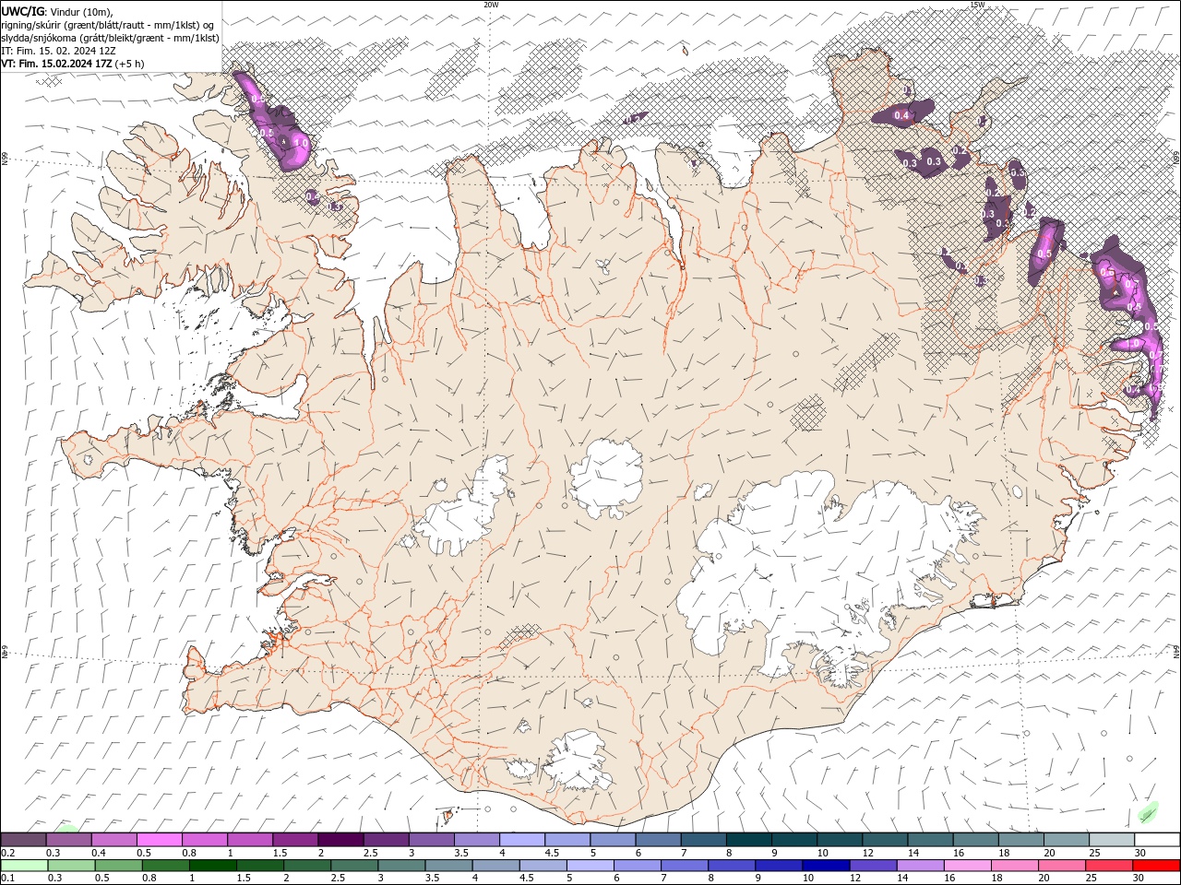Pick the orchid 0.4 swatch in snow legend
This screenshot has height=885, width=1181.
pos(113,840)
